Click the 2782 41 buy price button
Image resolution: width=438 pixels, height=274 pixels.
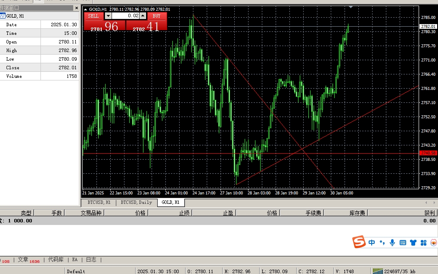(146, 26)
